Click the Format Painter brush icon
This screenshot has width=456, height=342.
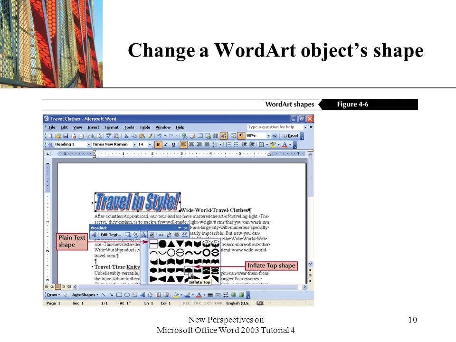click(x=150, y=136)
